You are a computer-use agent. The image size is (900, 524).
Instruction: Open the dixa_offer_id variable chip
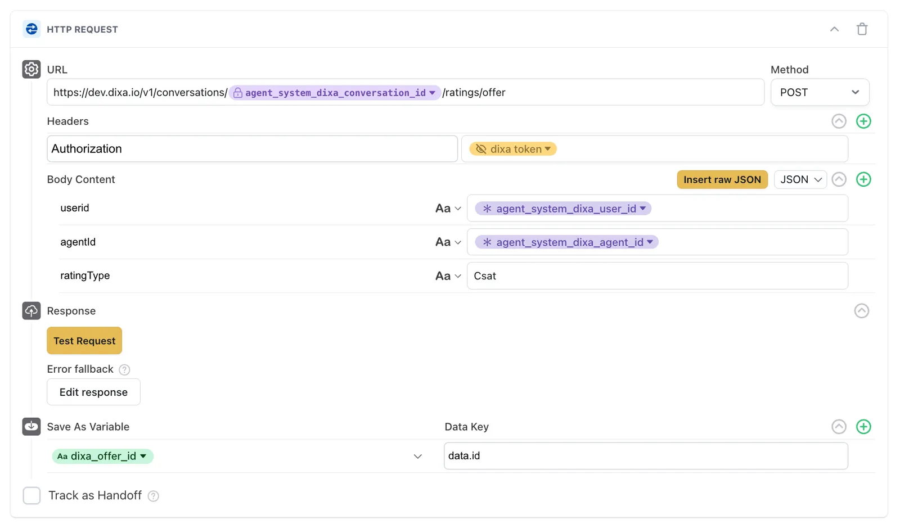(x=102, y=456)
